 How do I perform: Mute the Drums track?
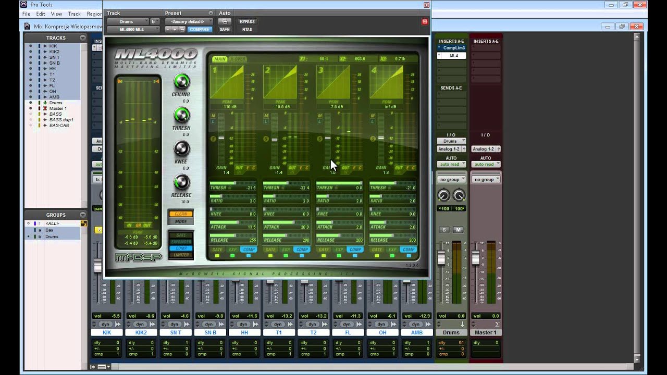coord(459,230)
